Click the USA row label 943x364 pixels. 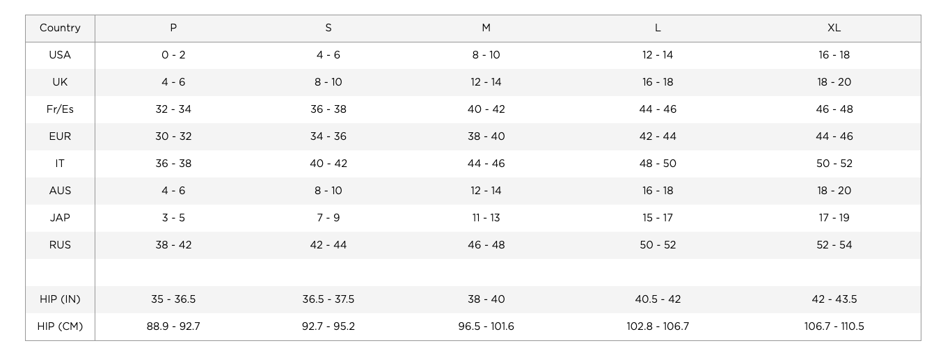pos(60,55)
